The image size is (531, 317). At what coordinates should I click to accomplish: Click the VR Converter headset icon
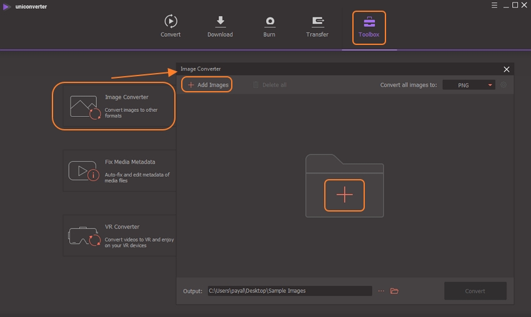84,235
